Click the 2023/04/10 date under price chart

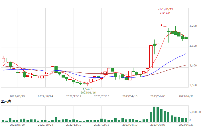130,96
